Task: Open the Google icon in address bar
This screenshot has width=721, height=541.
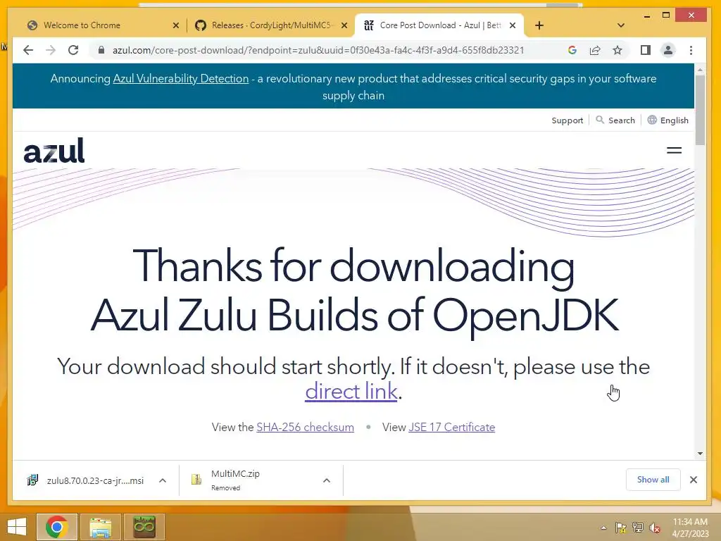Action: point(572,50)
